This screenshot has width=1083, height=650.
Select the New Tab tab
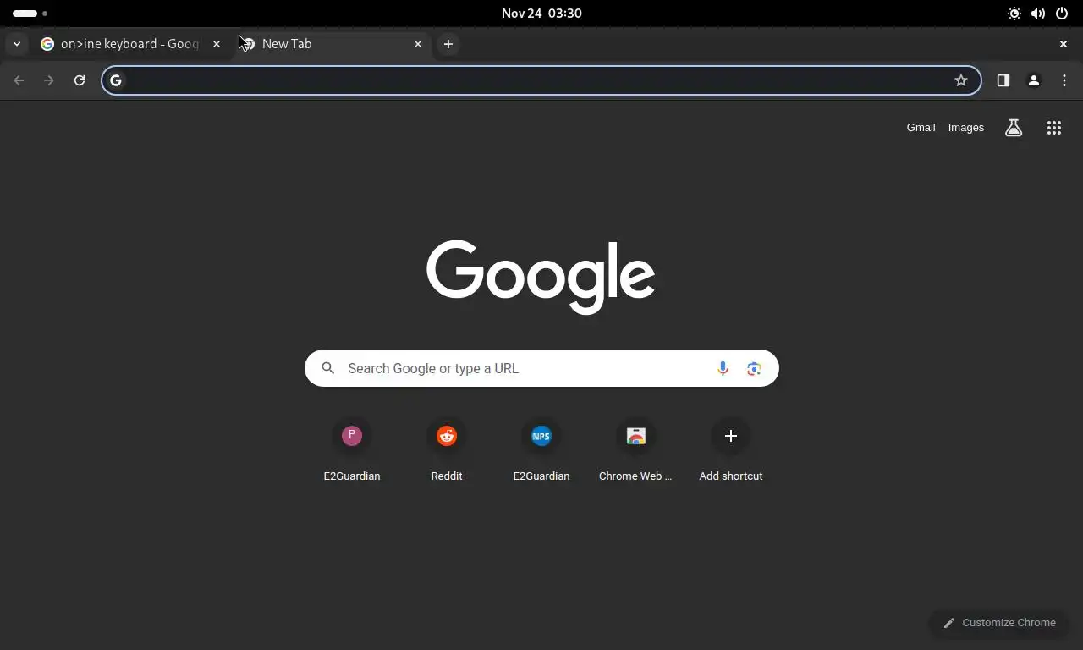click(332, 44)
